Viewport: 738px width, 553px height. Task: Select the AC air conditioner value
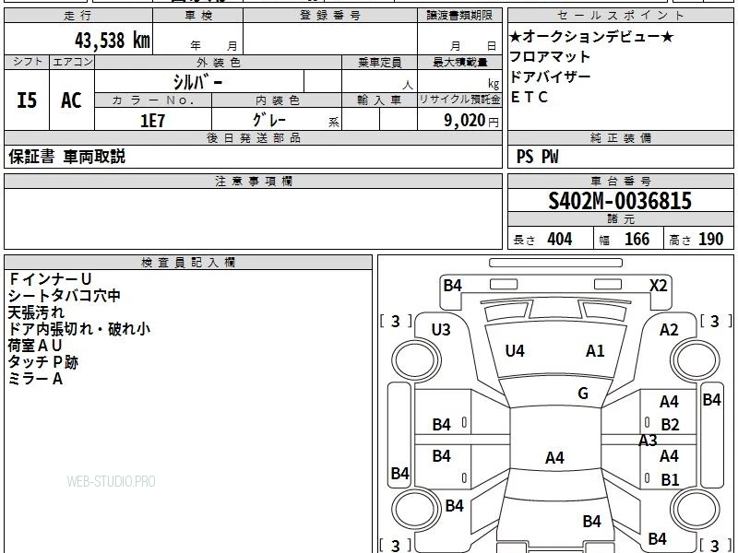(71, 100)
